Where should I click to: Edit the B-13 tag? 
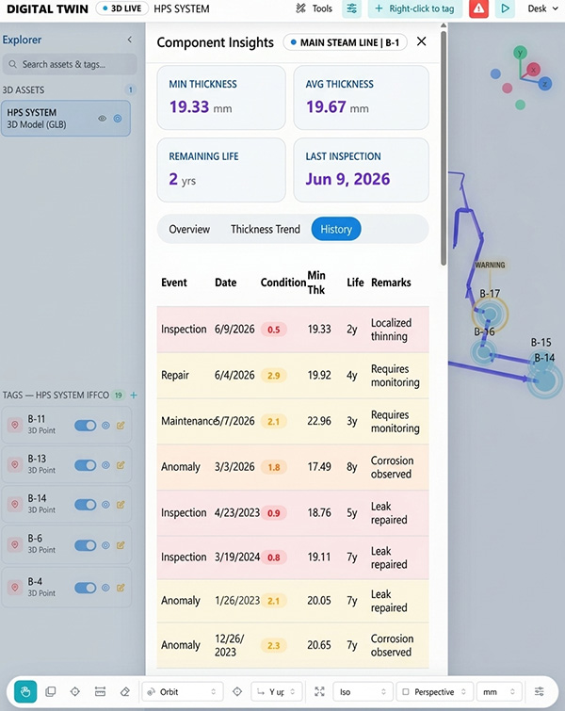121,465
